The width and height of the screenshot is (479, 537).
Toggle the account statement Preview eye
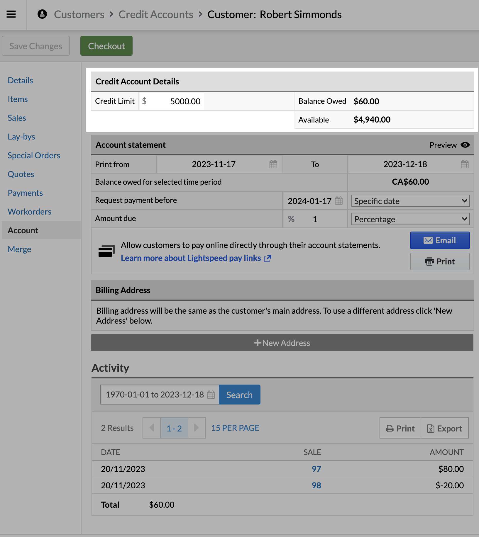coord(466,145)
